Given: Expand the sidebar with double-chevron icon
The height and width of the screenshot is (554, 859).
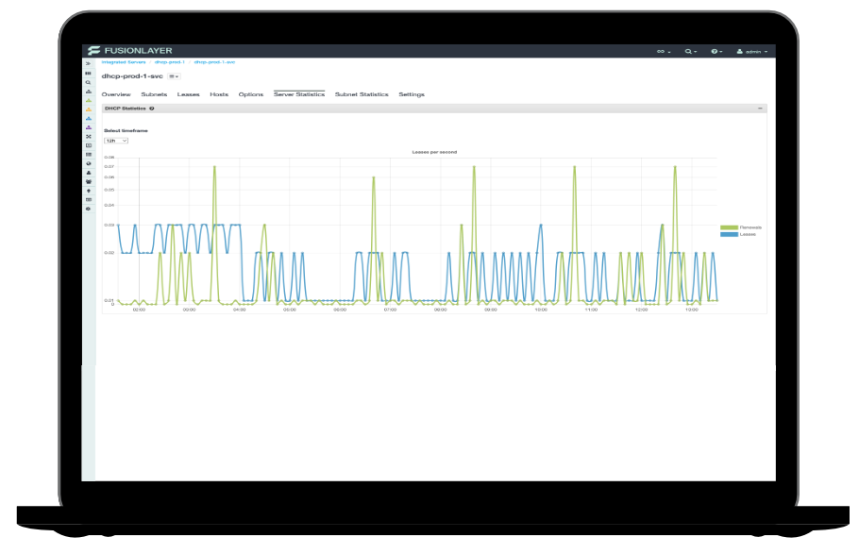Looking at the screenshot, I should click(89, 63).
